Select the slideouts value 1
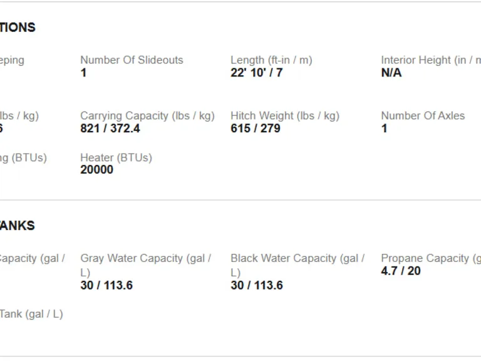 (83, 73)
